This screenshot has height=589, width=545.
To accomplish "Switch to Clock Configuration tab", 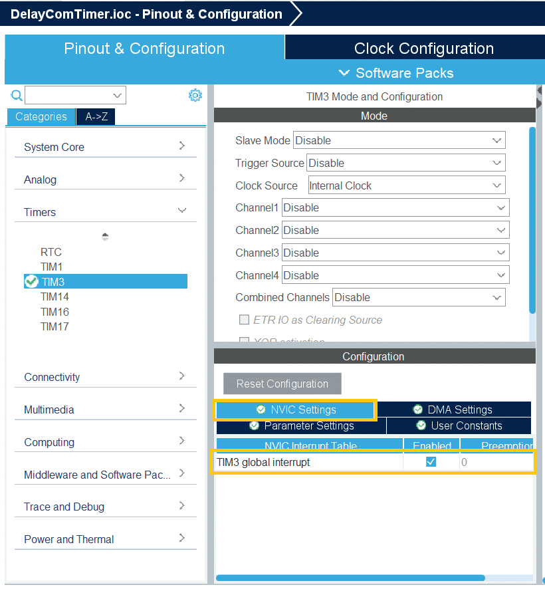I will (x=423, y=49).
